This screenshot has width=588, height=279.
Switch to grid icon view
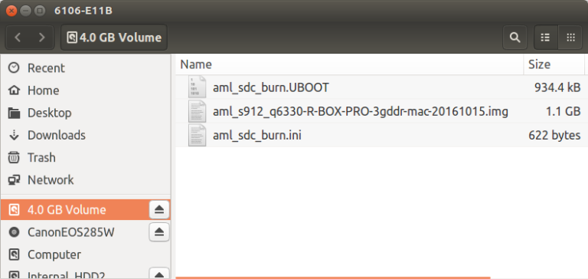[x=570, y=38]
